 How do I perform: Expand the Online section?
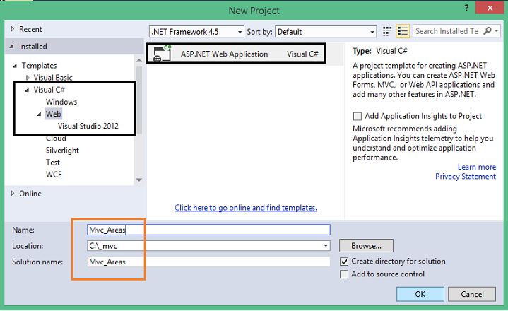coord(12,194)
